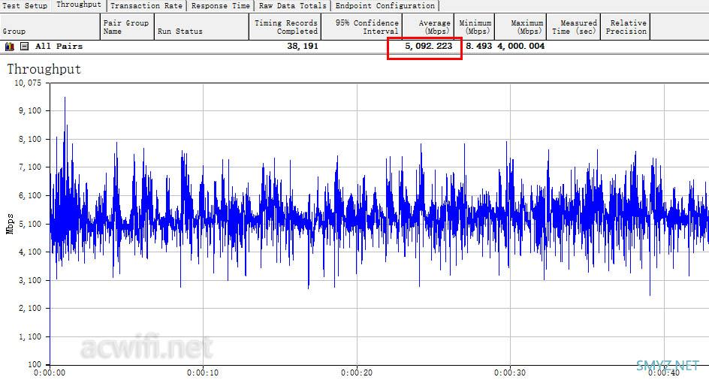Click the Maximum (Mbps) column header
Screen dimensions: 709x380
pyautogui.click(x=521, y=27)
